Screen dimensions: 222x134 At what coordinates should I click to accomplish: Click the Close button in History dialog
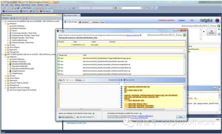point(180,117)
